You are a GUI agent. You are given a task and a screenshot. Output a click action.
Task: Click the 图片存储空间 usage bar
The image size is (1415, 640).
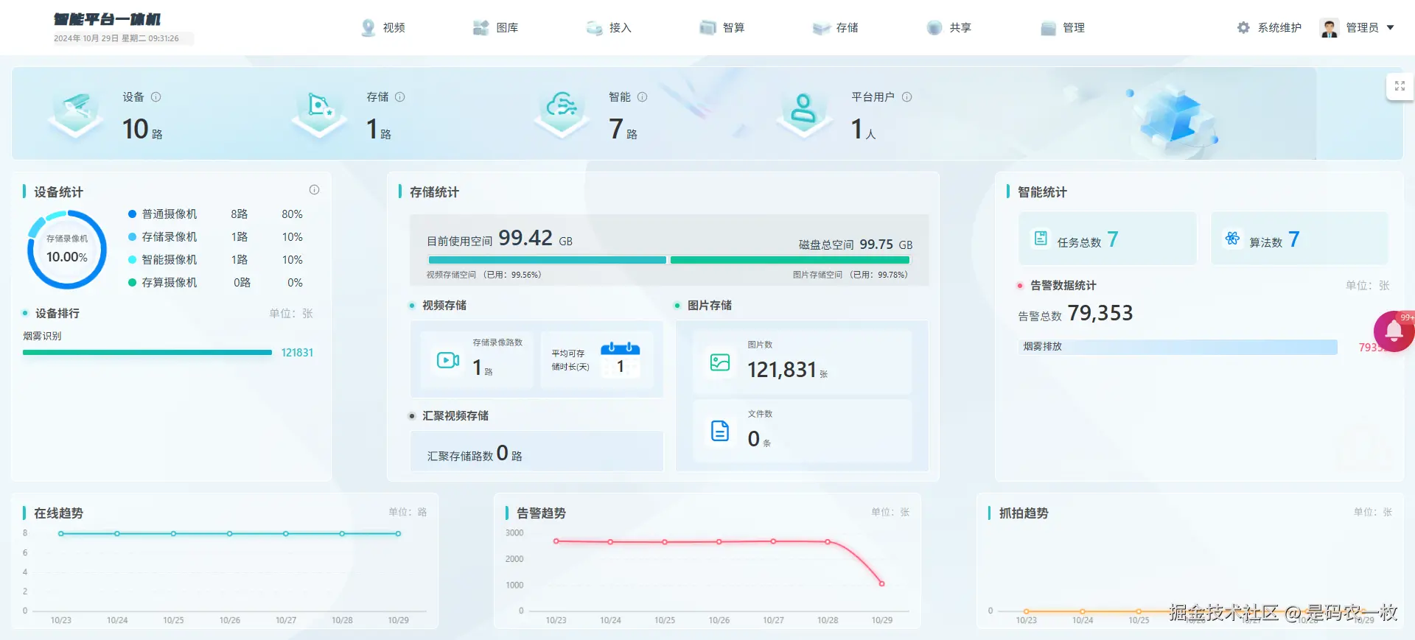tap(790, 260)
